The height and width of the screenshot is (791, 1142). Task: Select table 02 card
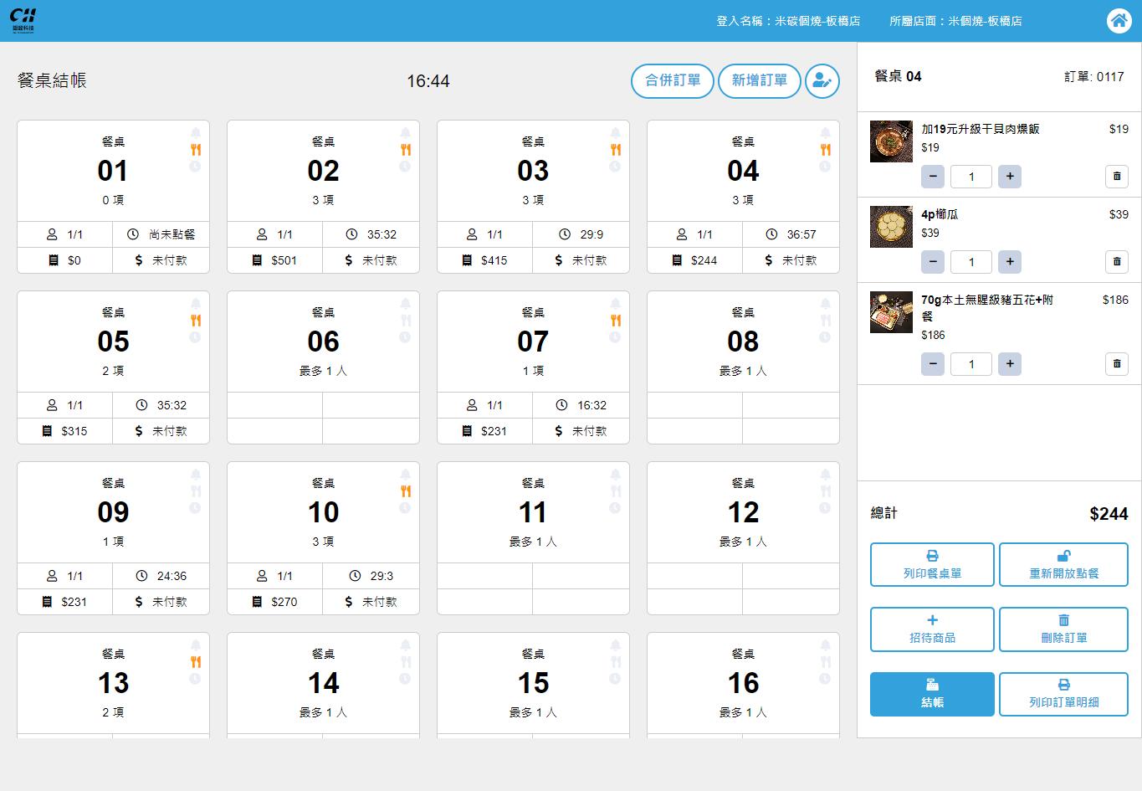(323, 197)
